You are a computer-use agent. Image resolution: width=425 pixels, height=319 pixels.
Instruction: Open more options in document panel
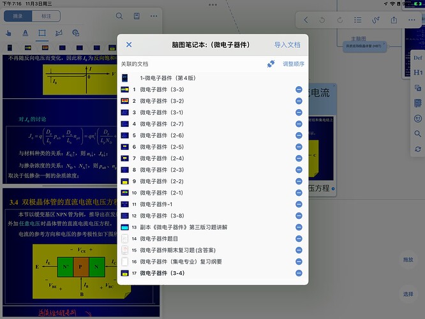154,16
